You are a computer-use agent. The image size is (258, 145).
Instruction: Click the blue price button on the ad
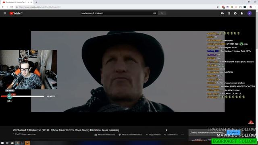point(233,133)
